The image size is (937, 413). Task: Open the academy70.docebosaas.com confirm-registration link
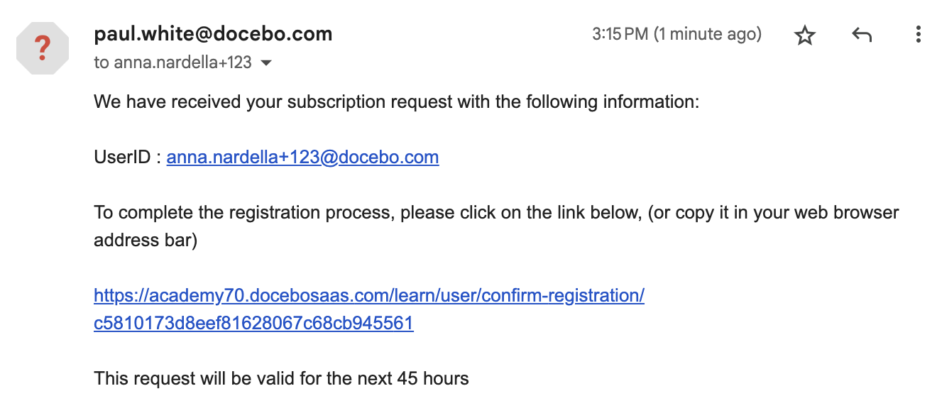pos(369,295)
